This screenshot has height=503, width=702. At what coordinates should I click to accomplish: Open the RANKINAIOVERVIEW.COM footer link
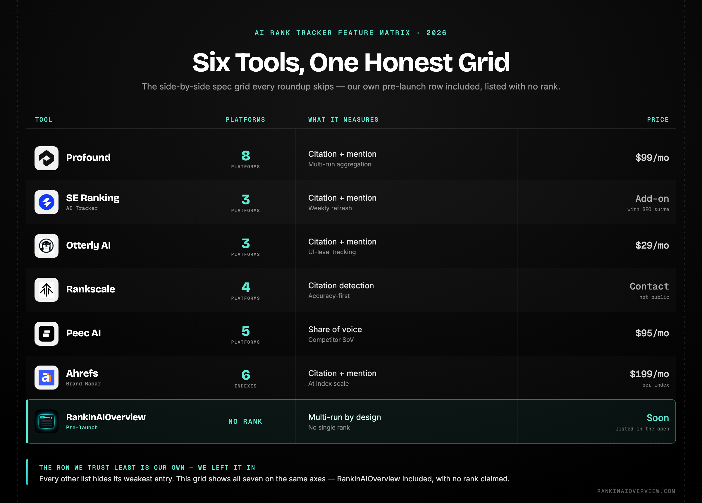(636, 491)
